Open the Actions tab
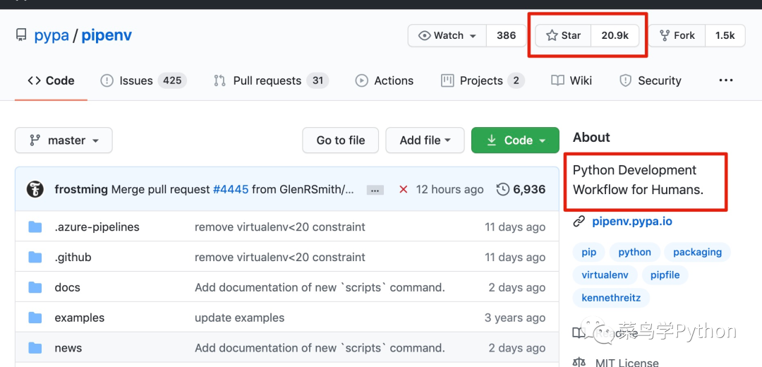Screen dimensions: 762x367 pyautogui.click(x=385, y=80)
